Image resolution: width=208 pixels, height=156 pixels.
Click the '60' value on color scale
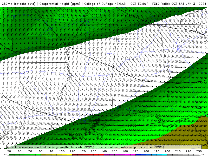[x=20, y=151]
